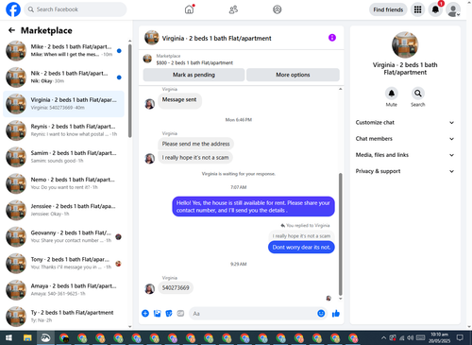Open the Notifications bell icon

pyautogui.click(x=435, y=9)
